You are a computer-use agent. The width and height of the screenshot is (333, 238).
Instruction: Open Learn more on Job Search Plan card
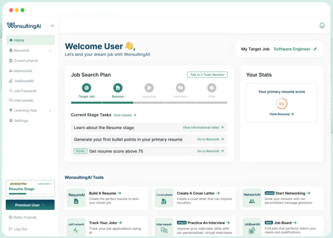point(44,184)
